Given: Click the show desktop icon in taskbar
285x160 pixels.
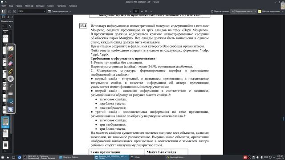Looking at the screenshot, I should click(x=14, y=157).
